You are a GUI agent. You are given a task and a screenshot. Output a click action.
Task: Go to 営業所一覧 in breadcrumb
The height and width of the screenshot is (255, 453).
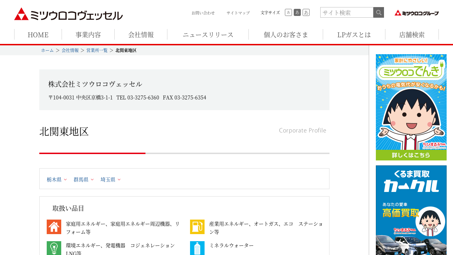(x=97, y=50)
